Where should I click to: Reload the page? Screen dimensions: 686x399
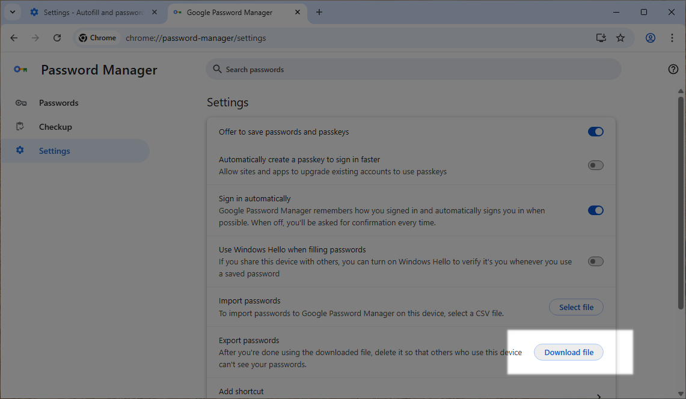click(x=57, y=38)
